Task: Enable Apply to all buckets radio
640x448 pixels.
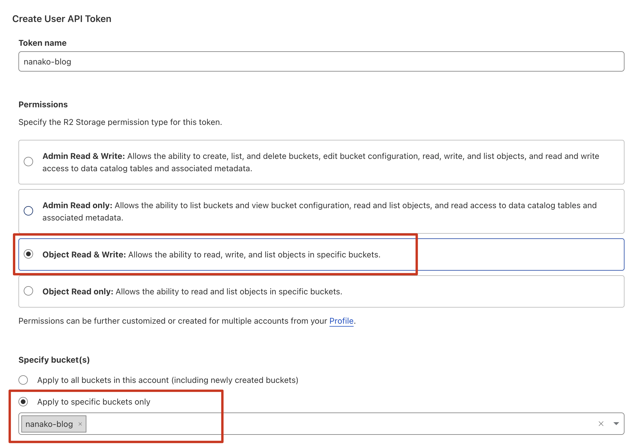Action: tap(23, 380)
